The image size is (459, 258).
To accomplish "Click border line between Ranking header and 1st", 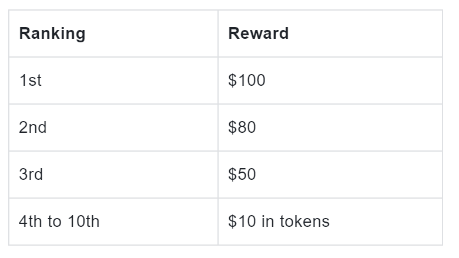I will coord(113,57).
